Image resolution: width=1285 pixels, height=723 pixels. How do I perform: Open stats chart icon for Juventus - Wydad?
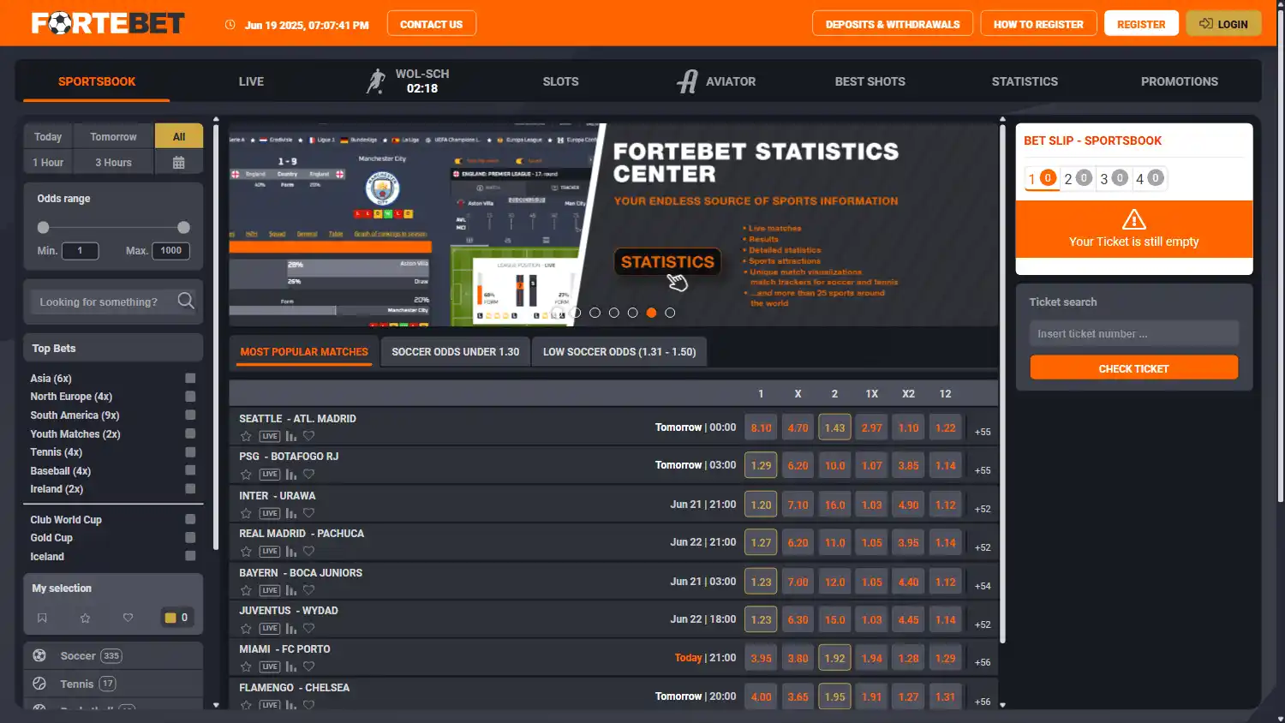[291, 628]
